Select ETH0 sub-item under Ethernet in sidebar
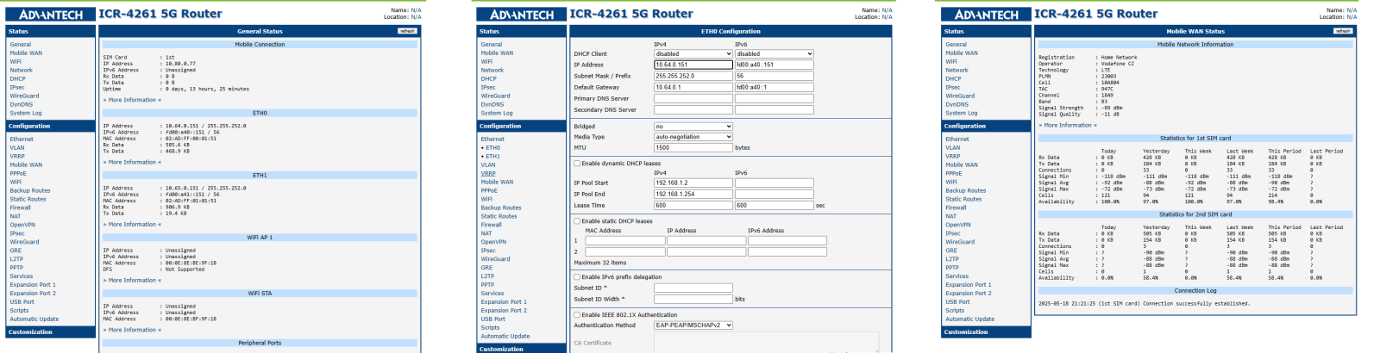This screenshot has height=353, width=1380. coord(492,147)
